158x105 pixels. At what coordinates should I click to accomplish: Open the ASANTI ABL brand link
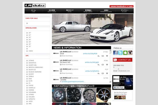tap(33, 65)
